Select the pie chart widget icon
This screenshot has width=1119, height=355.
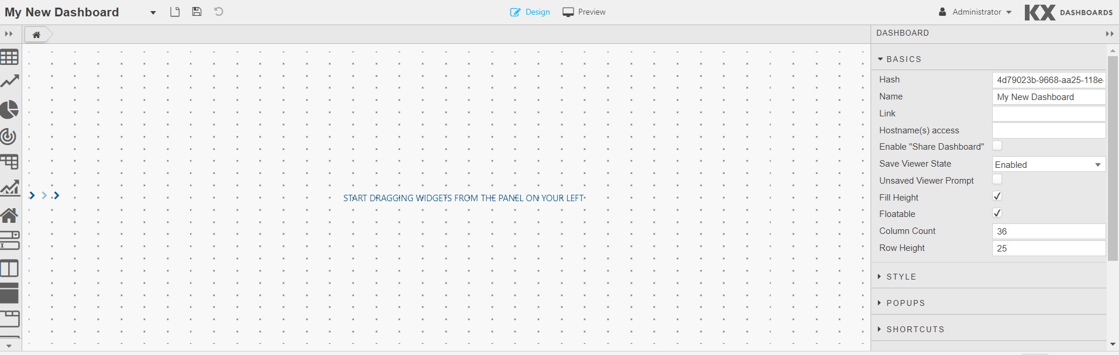(9, 109)
